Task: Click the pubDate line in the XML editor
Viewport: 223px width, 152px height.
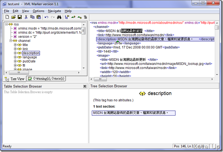Action: click(x=138, y=47)
